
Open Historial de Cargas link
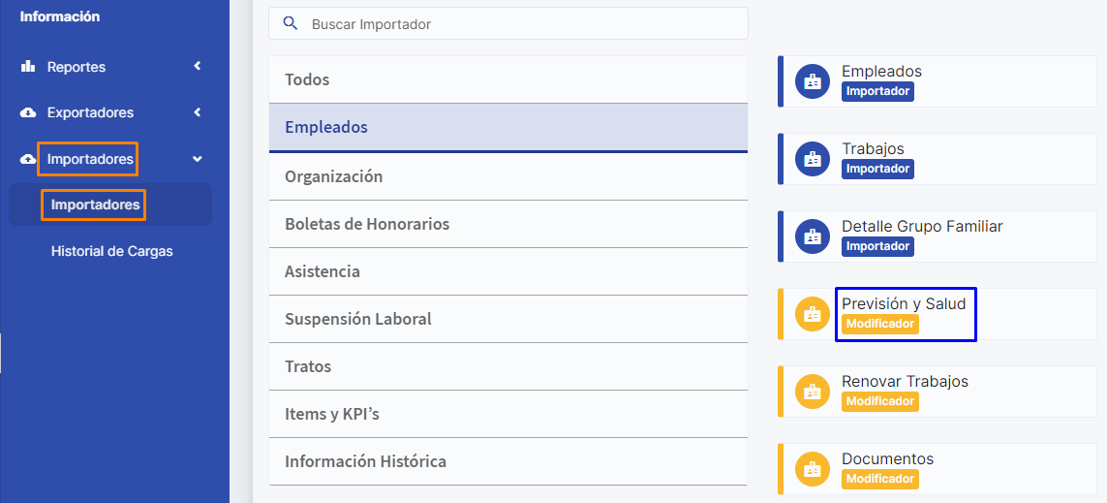[x=111, y=251]
